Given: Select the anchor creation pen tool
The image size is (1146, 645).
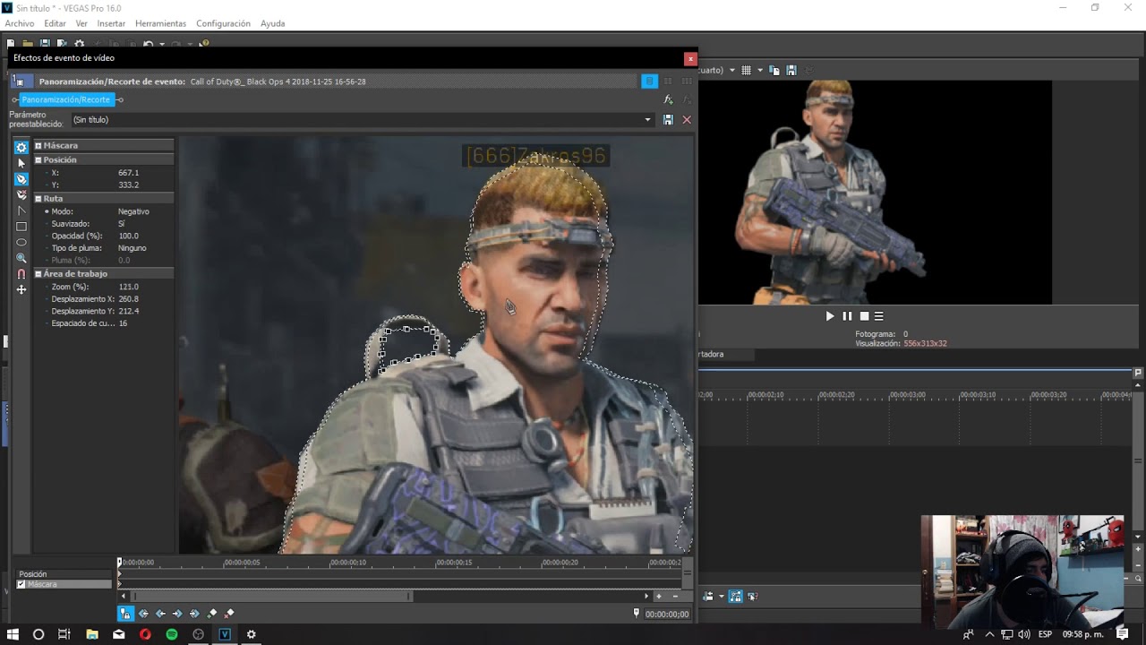Looking at the screenshot, I should (21, 179).
